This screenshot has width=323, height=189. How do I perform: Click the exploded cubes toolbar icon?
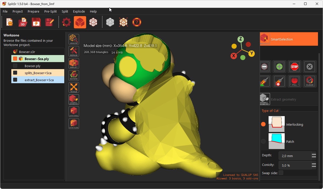coord(123,22)
